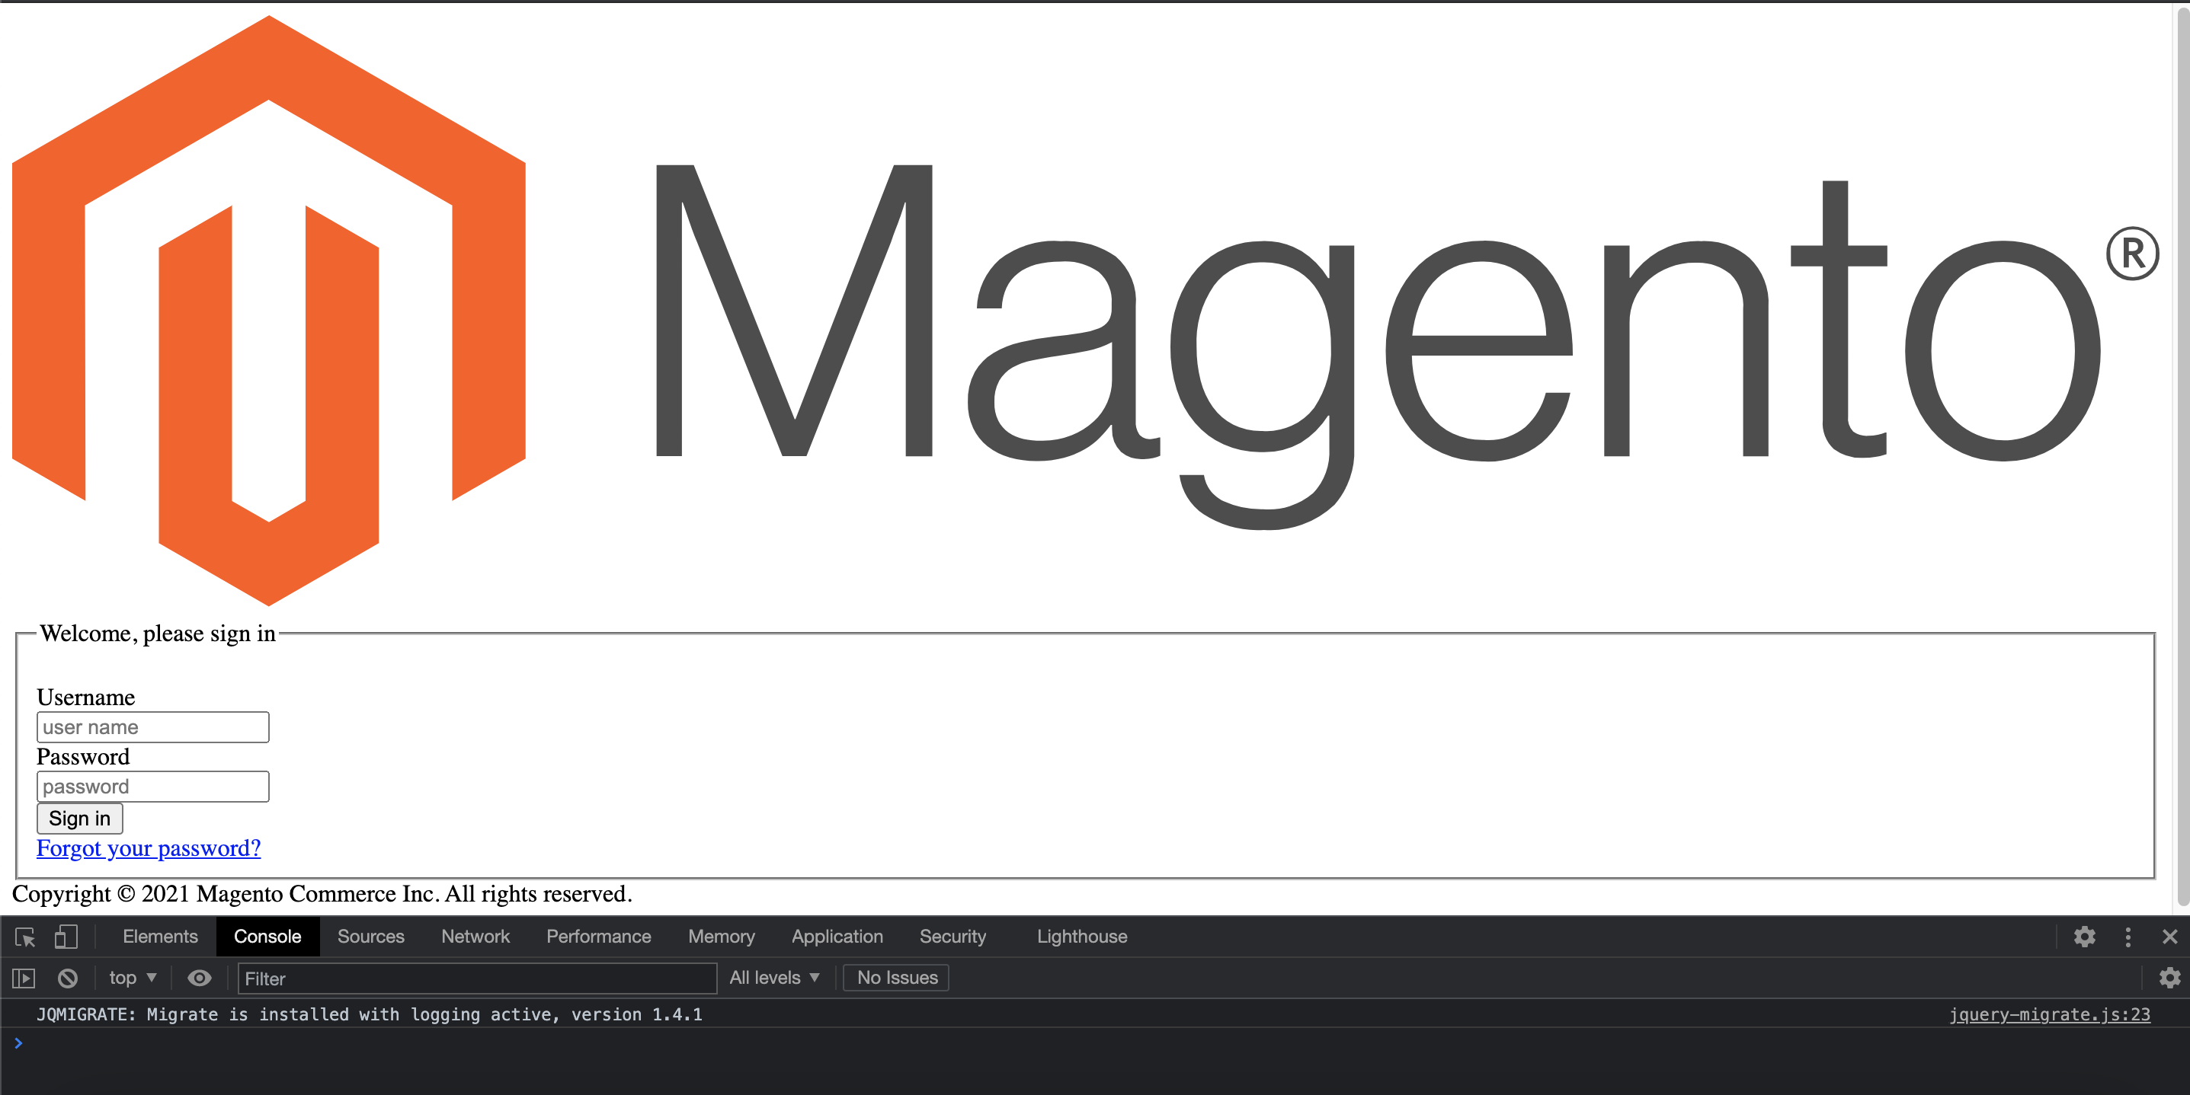This screenshot has width=2190, height=1095.
Task: Click the Application tab in DevTools
Action: (x=837, y=934)
